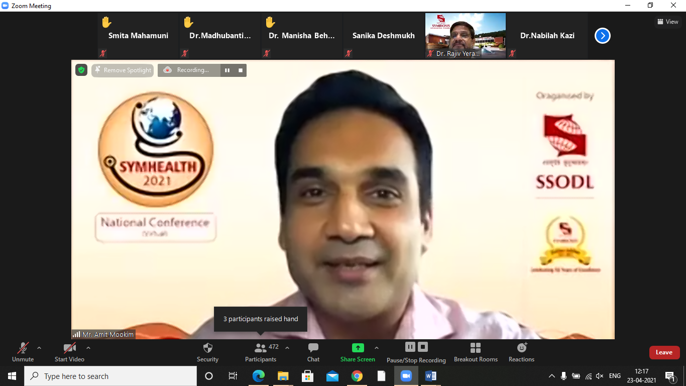Unmute the microphone
Viewport: 686px width, 386px height.
point(23,352)
